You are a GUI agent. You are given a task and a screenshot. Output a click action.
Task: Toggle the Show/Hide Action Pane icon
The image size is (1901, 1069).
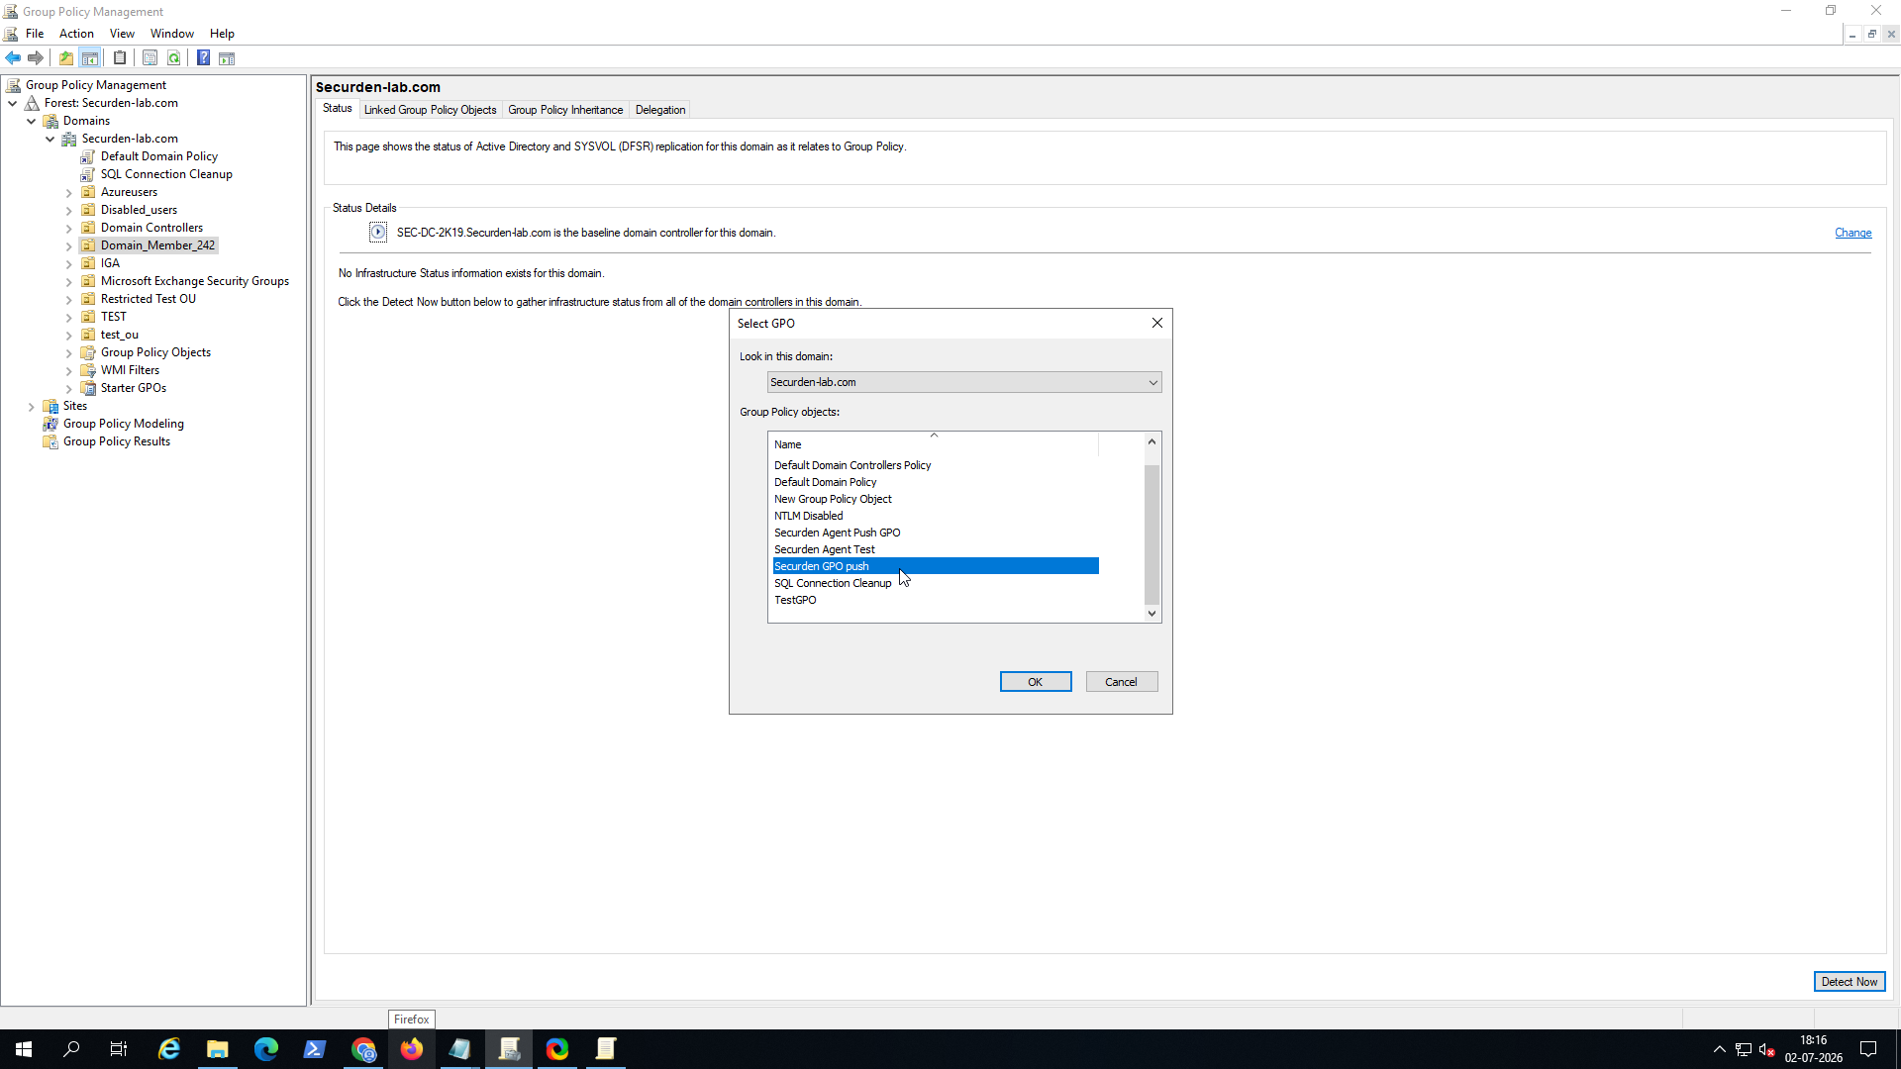click(x=227, y=58)
